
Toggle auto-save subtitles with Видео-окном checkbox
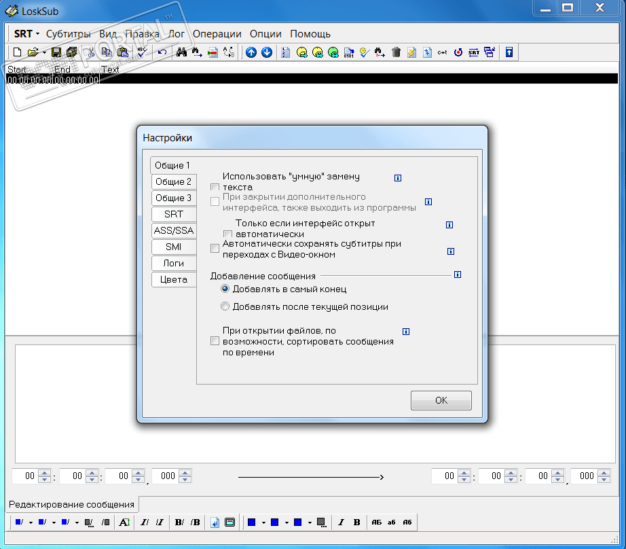[215, 249]
